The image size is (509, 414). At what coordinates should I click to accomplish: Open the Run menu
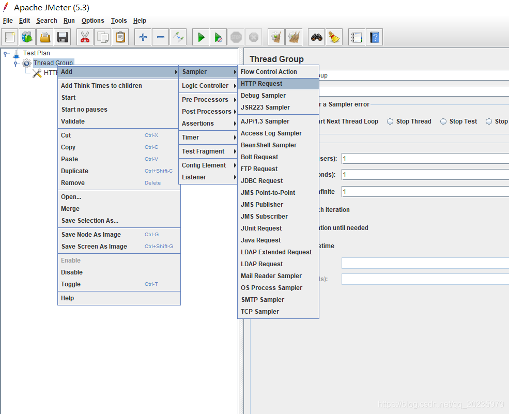click(69, 21)
